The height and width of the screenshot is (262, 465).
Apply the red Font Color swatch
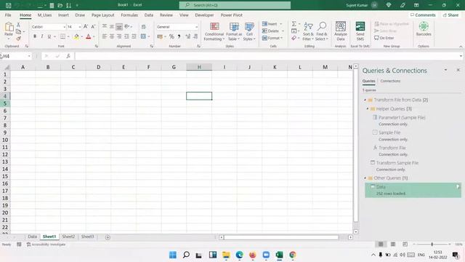(88, 36)
